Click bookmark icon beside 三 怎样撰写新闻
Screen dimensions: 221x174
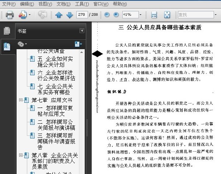coord(32,135)
